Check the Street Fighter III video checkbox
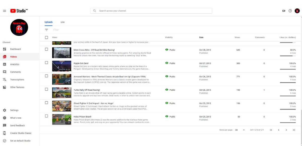Viewport: 302px width, 146px height. click(46, 103)
